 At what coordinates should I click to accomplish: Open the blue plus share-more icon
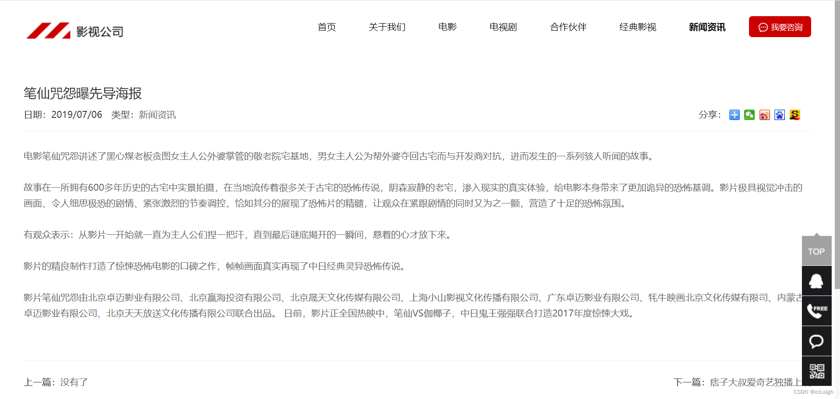coord(735,115)
